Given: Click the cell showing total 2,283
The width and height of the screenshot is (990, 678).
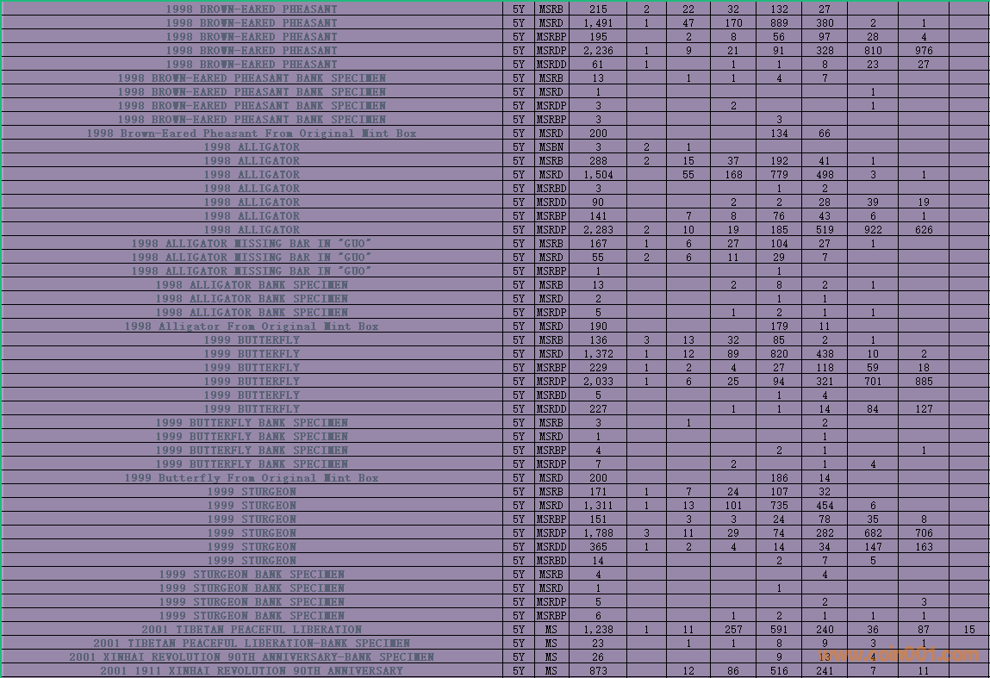Looking at the screenshot, I should tap(597, 230).
